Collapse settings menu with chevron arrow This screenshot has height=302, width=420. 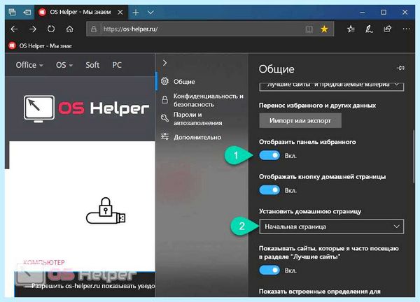point(164,63)
